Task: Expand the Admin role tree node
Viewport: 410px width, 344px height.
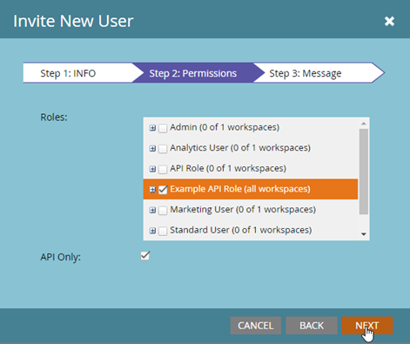Action: point(152,128)
